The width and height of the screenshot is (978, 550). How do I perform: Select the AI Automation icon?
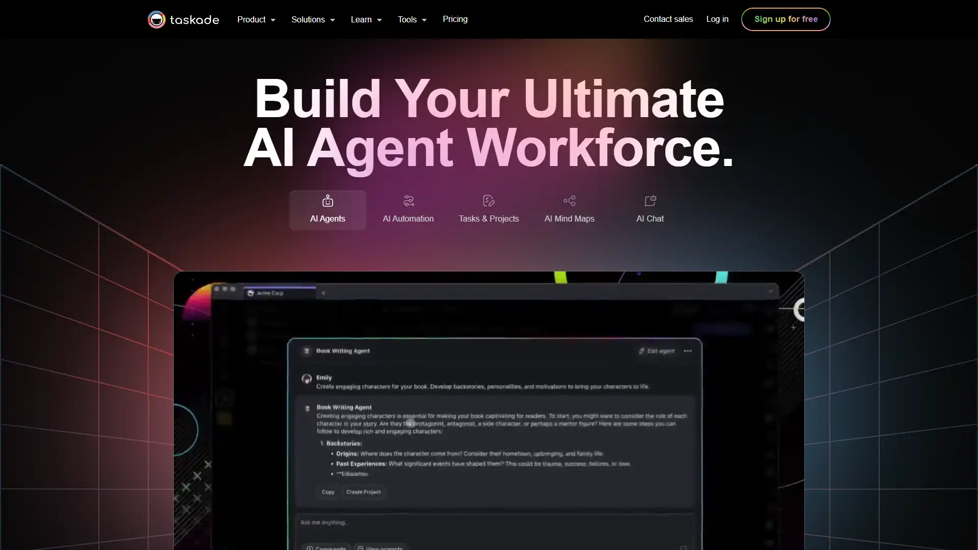(x=409, y=200)
